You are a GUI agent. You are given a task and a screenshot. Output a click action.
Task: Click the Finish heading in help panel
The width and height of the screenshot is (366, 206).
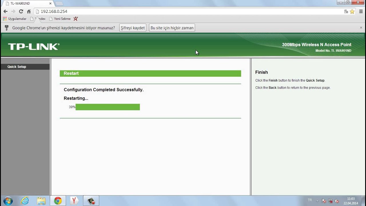262,72
